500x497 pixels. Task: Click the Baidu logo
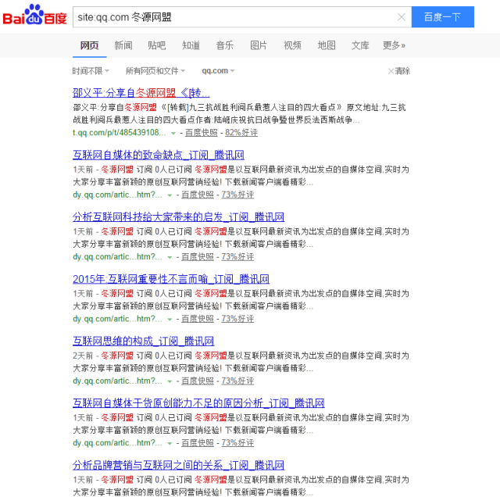coord(34,16)
